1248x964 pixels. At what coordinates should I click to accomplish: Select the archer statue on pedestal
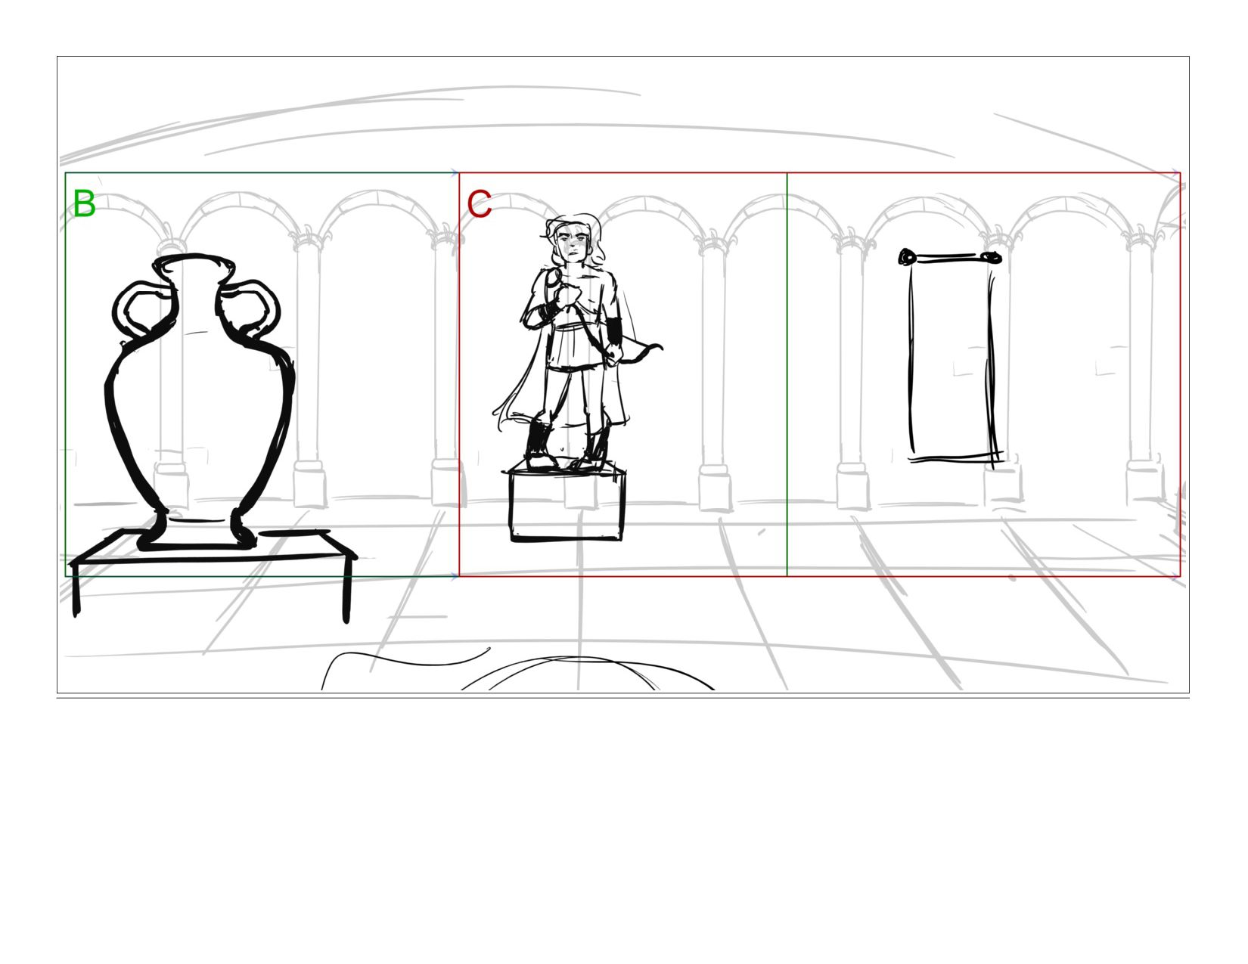578,377
